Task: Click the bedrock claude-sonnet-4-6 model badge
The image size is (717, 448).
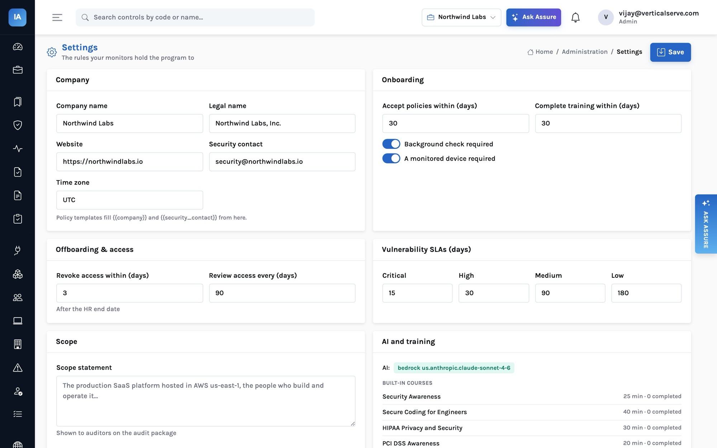Action: tap(454, 368)
